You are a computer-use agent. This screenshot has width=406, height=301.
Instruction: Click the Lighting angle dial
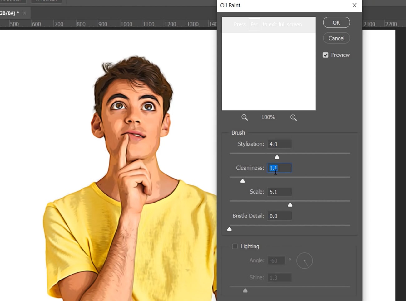click(x=304, y=261)
